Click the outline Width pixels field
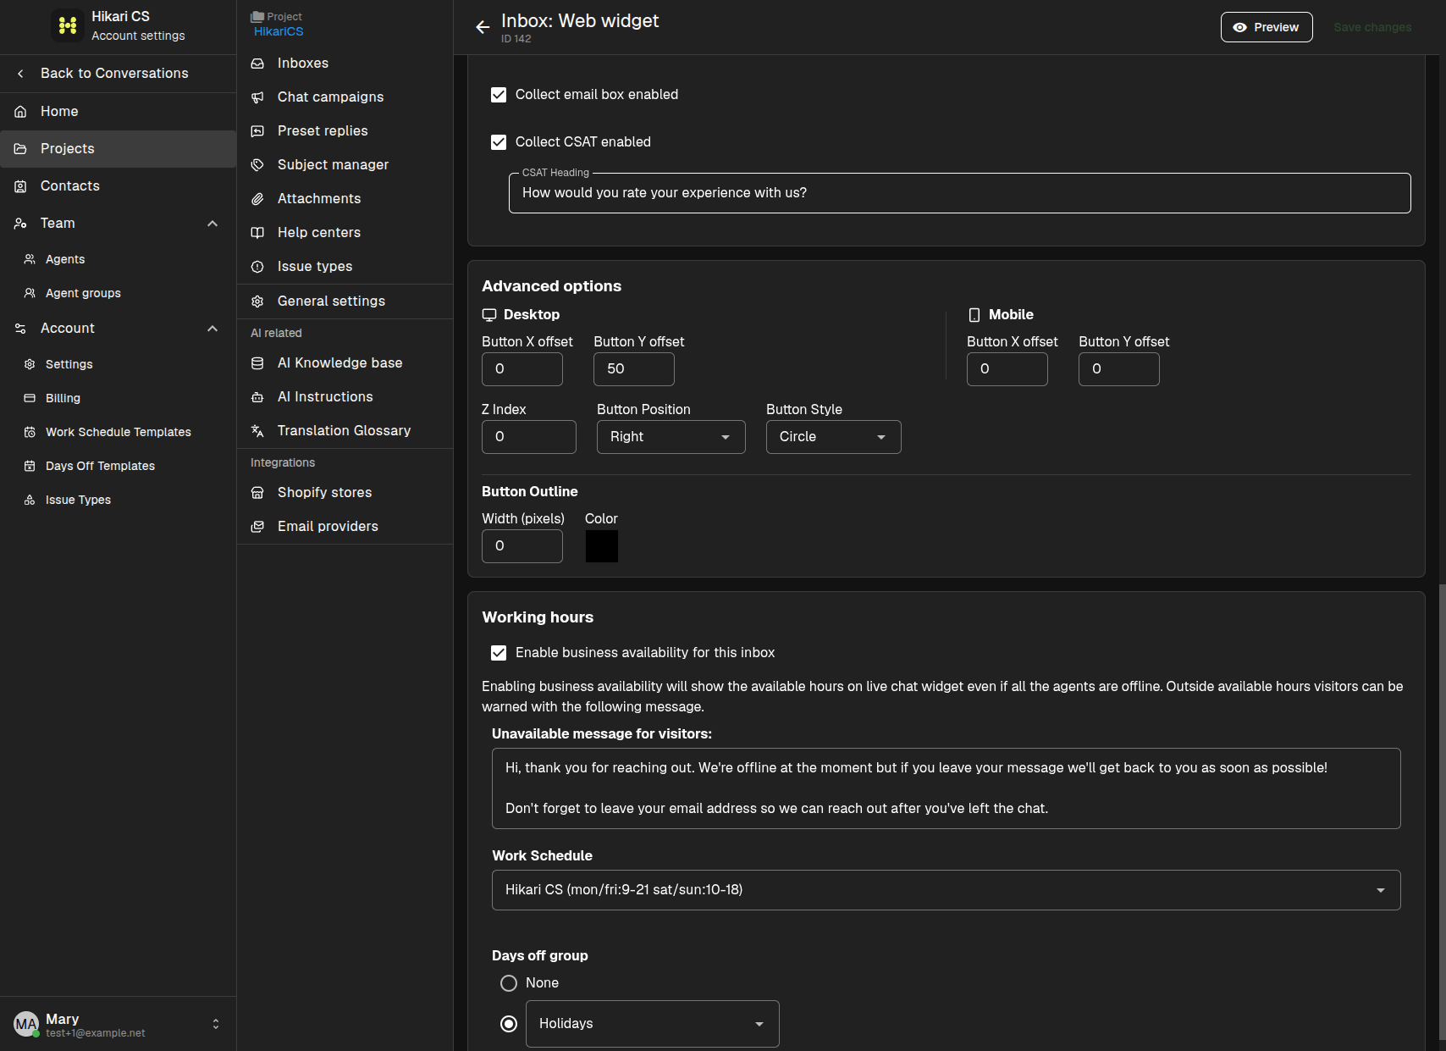The height and width of the screenshot is (1051, 1446). (x=522, y=546)
